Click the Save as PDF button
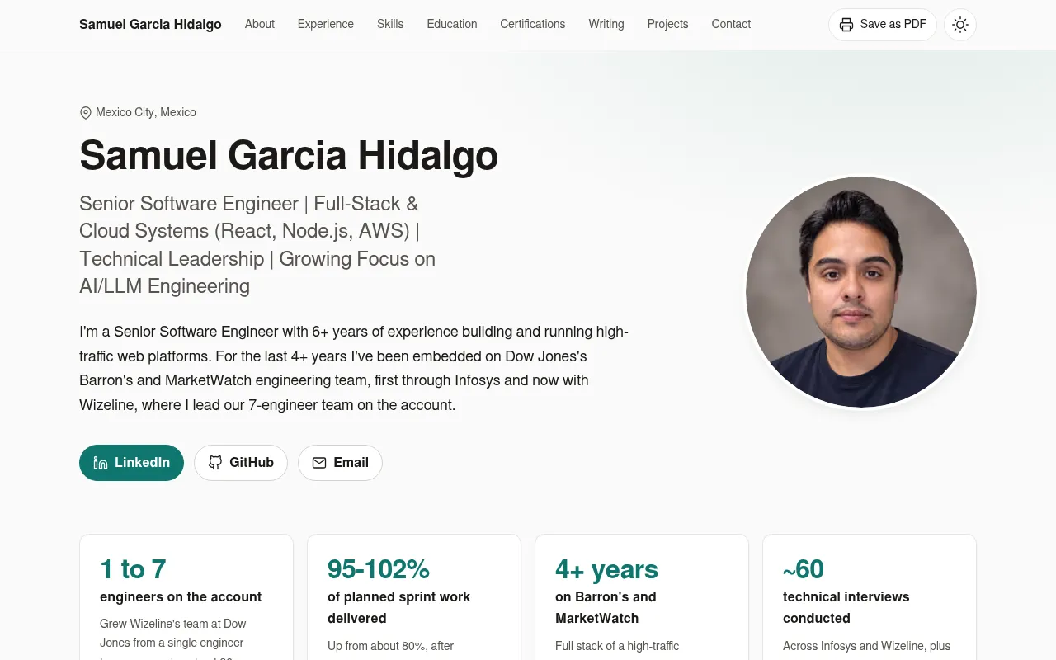This screenshot has height=660, width=1056. click(882, 25)
